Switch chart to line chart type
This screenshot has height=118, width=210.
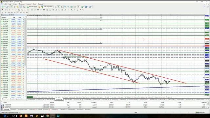(62, 7)
